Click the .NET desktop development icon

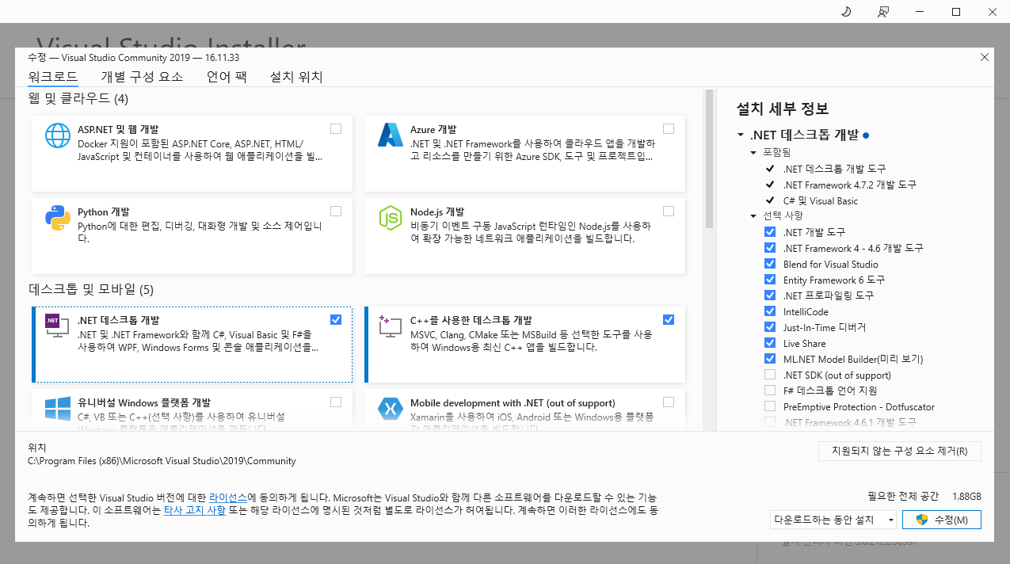(x=58, y=325)
